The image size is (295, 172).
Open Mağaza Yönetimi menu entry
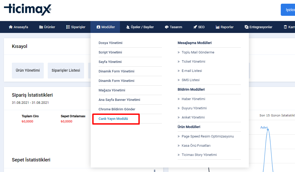click(112, 90)
